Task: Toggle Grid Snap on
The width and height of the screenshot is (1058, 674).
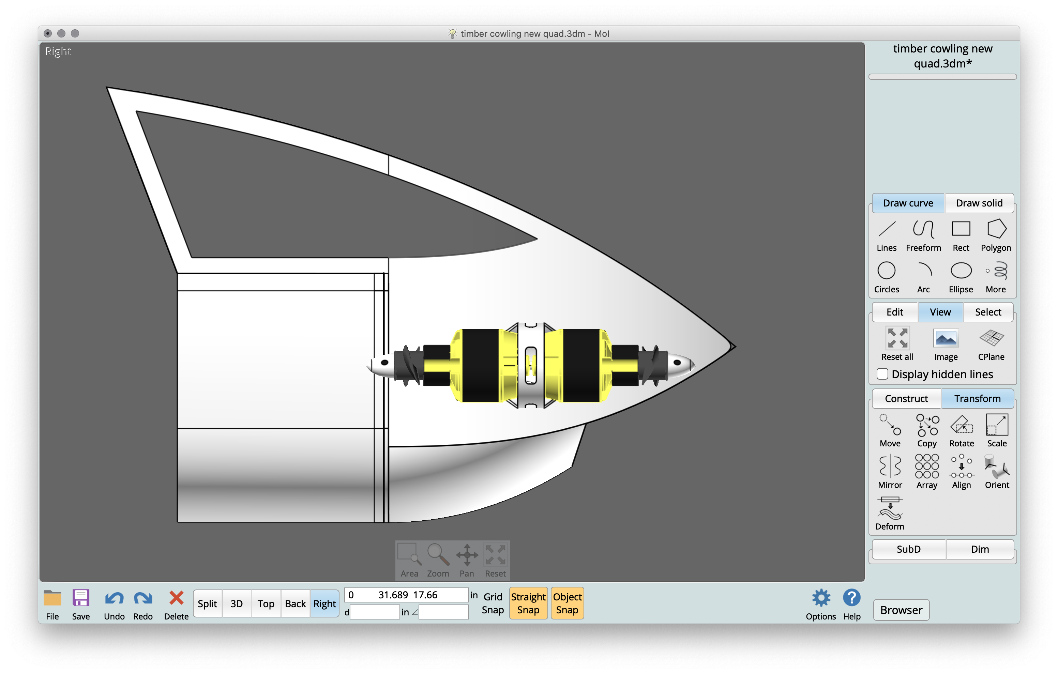Action: (x=493, y=603)
